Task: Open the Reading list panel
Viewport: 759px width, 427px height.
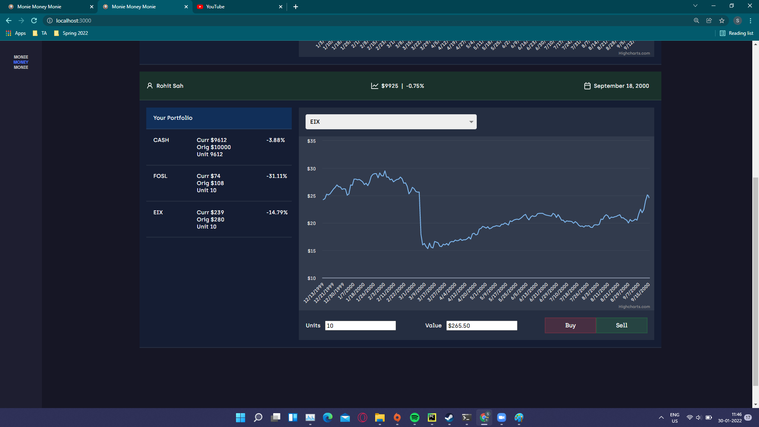Action: click(x=736, y=33)
